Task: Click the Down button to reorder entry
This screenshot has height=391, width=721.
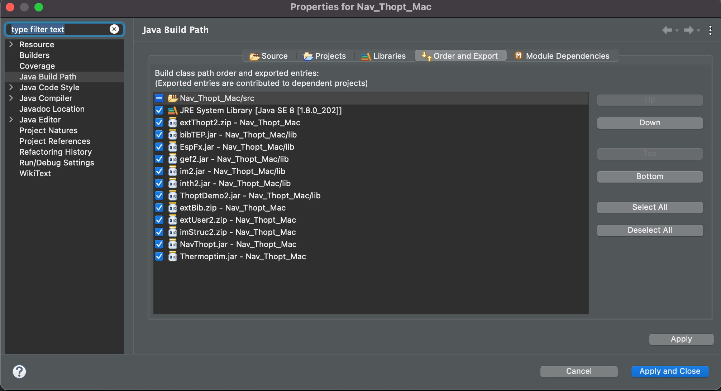Action: (x=649, y=122)
